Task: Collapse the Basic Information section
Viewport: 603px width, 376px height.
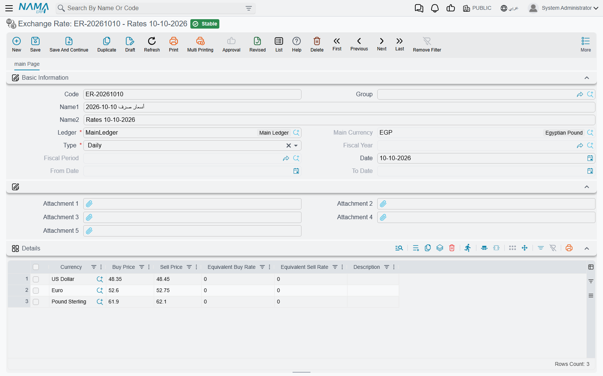Action: pos(587,78)
